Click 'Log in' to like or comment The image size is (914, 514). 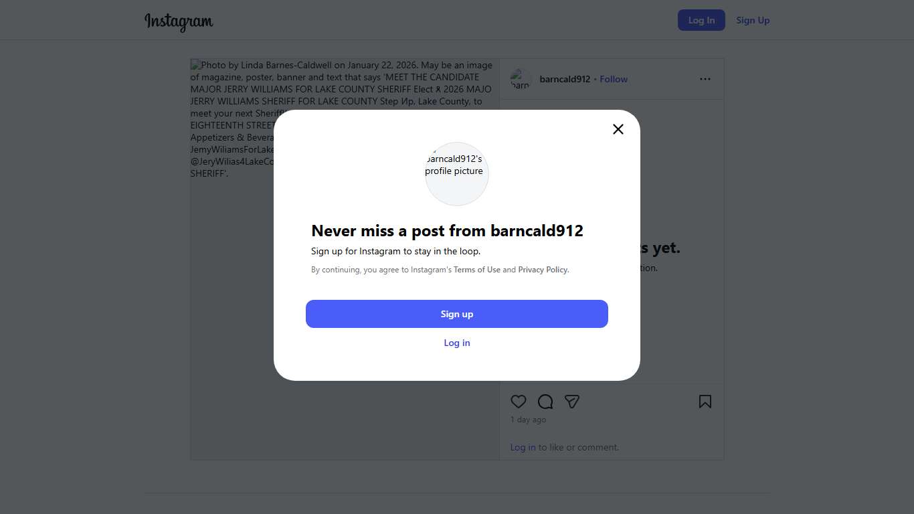(523, 447)
